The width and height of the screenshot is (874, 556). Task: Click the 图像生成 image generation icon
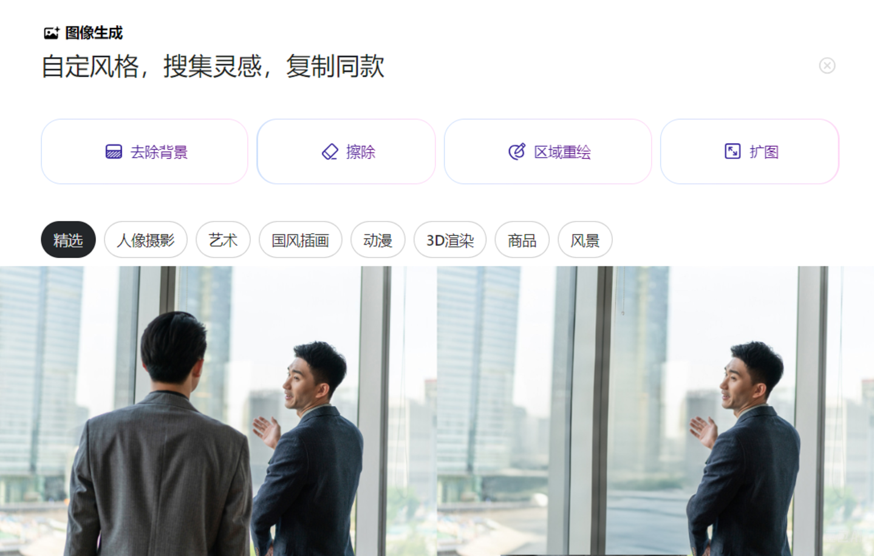pyautogui.click(x=52, y=33)
